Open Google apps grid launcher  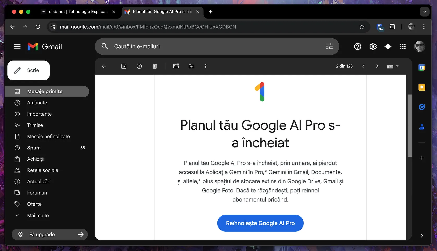point(403,47)
